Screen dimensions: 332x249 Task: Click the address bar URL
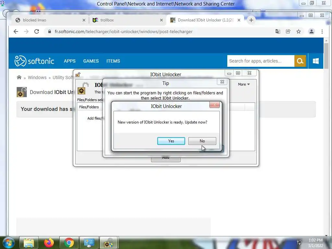[124, 31]
